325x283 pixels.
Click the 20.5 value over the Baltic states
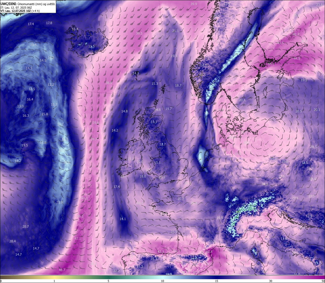[x=299, y=111]
